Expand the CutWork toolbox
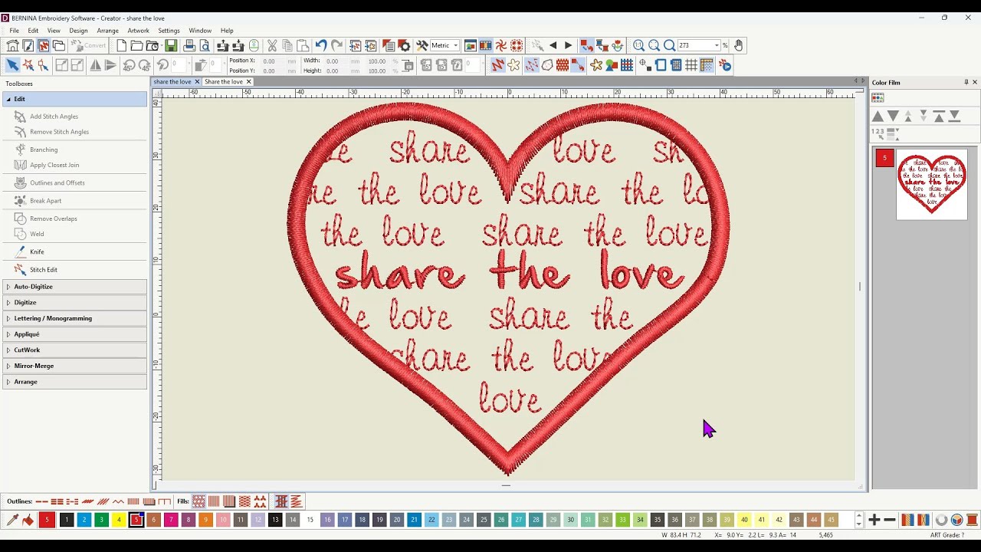981x552 pixels. pos(75,350)
